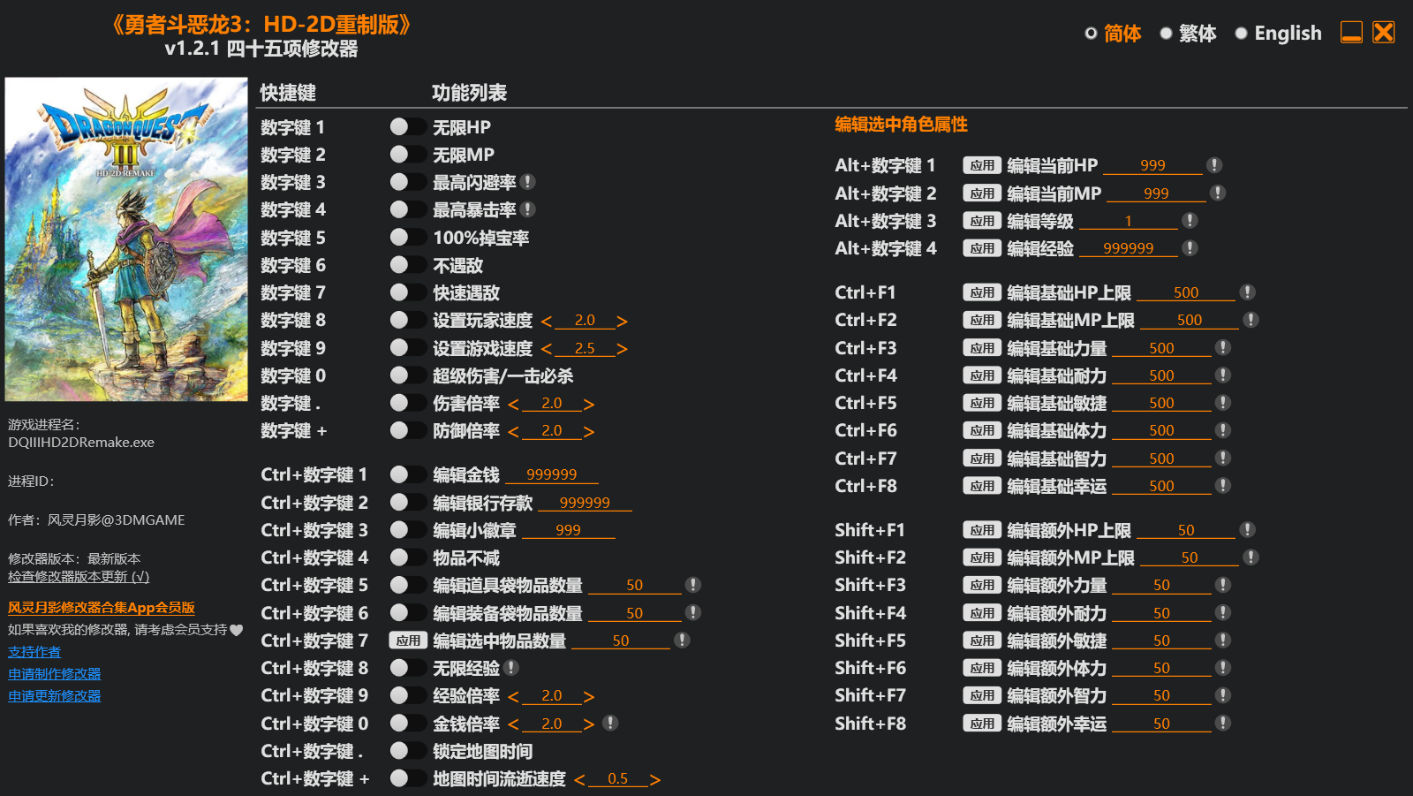Click the info icon for 编辑额外力量

[x=1223, y=584]
